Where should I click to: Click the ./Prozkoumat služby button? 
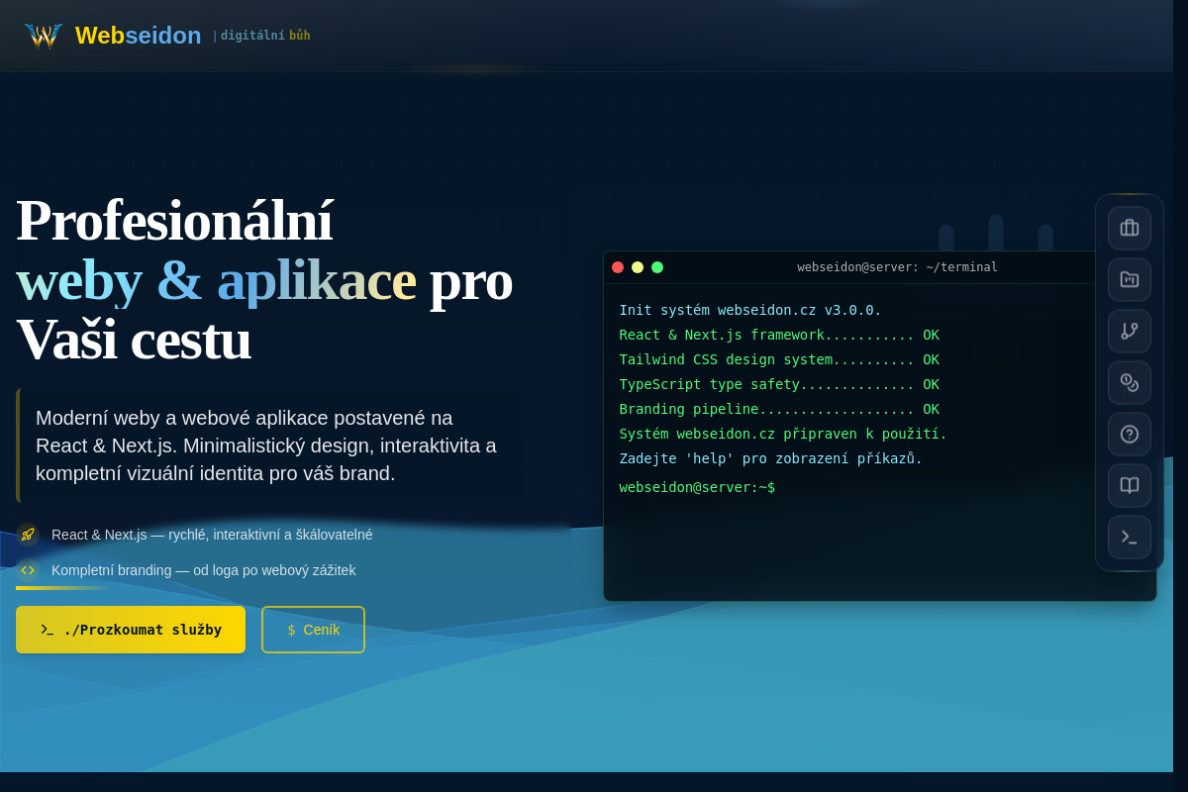coord(131,630)
